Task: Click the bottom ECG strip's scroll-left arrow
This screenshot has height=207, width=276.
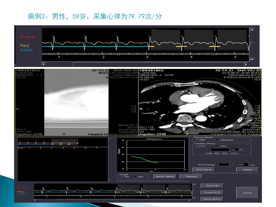Action: pyautogui.click(x=35, y=200)
